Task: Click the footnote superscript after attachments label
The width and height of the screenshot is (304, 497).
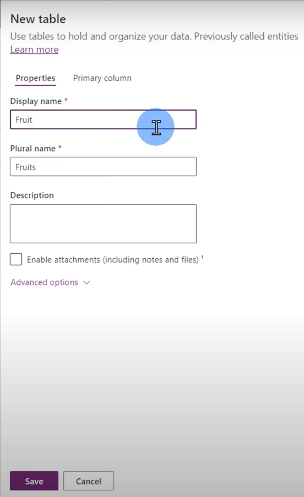Action: tap(202, 257)
